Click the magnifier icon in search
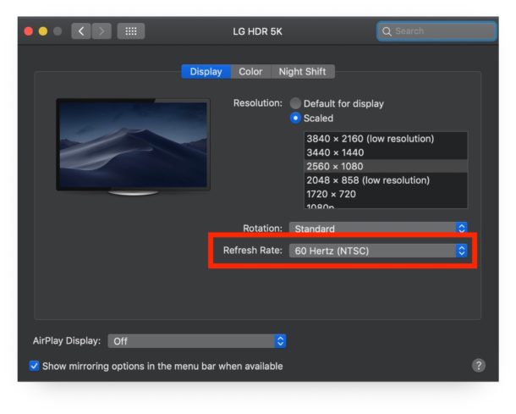 click(387, 31)
